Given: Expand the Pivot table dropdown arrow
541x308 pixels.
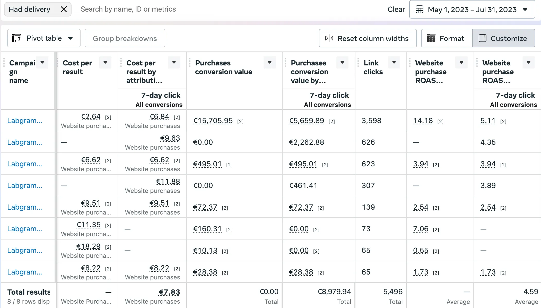Looking at the screenshot, I should tap(70, 38).
